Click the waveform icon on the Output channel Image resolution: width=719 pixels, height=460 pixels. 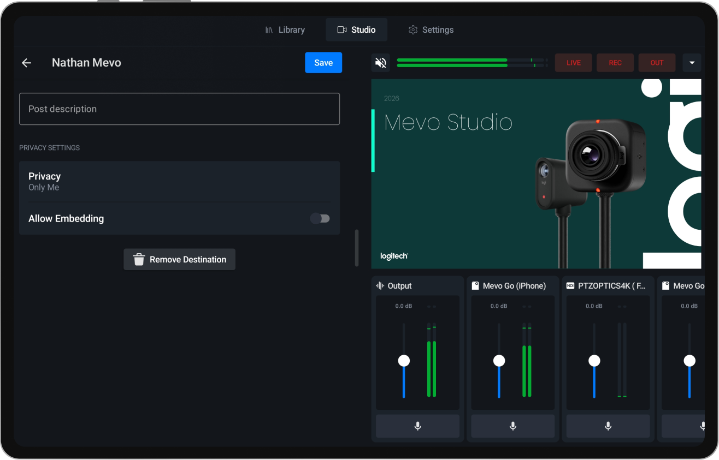tap(381, 285)
